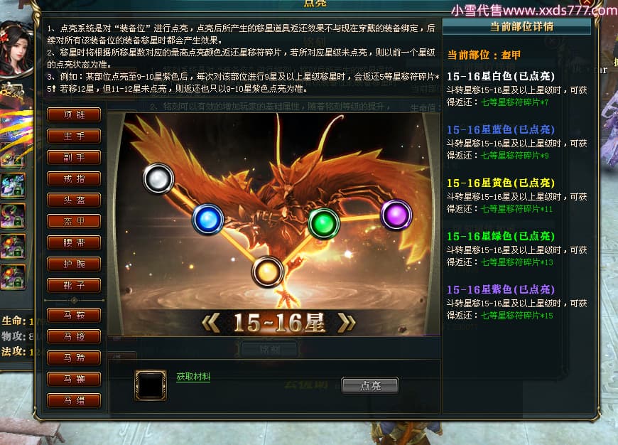Open the 马鞍 saddle slot tab

[x=74, y=315]
